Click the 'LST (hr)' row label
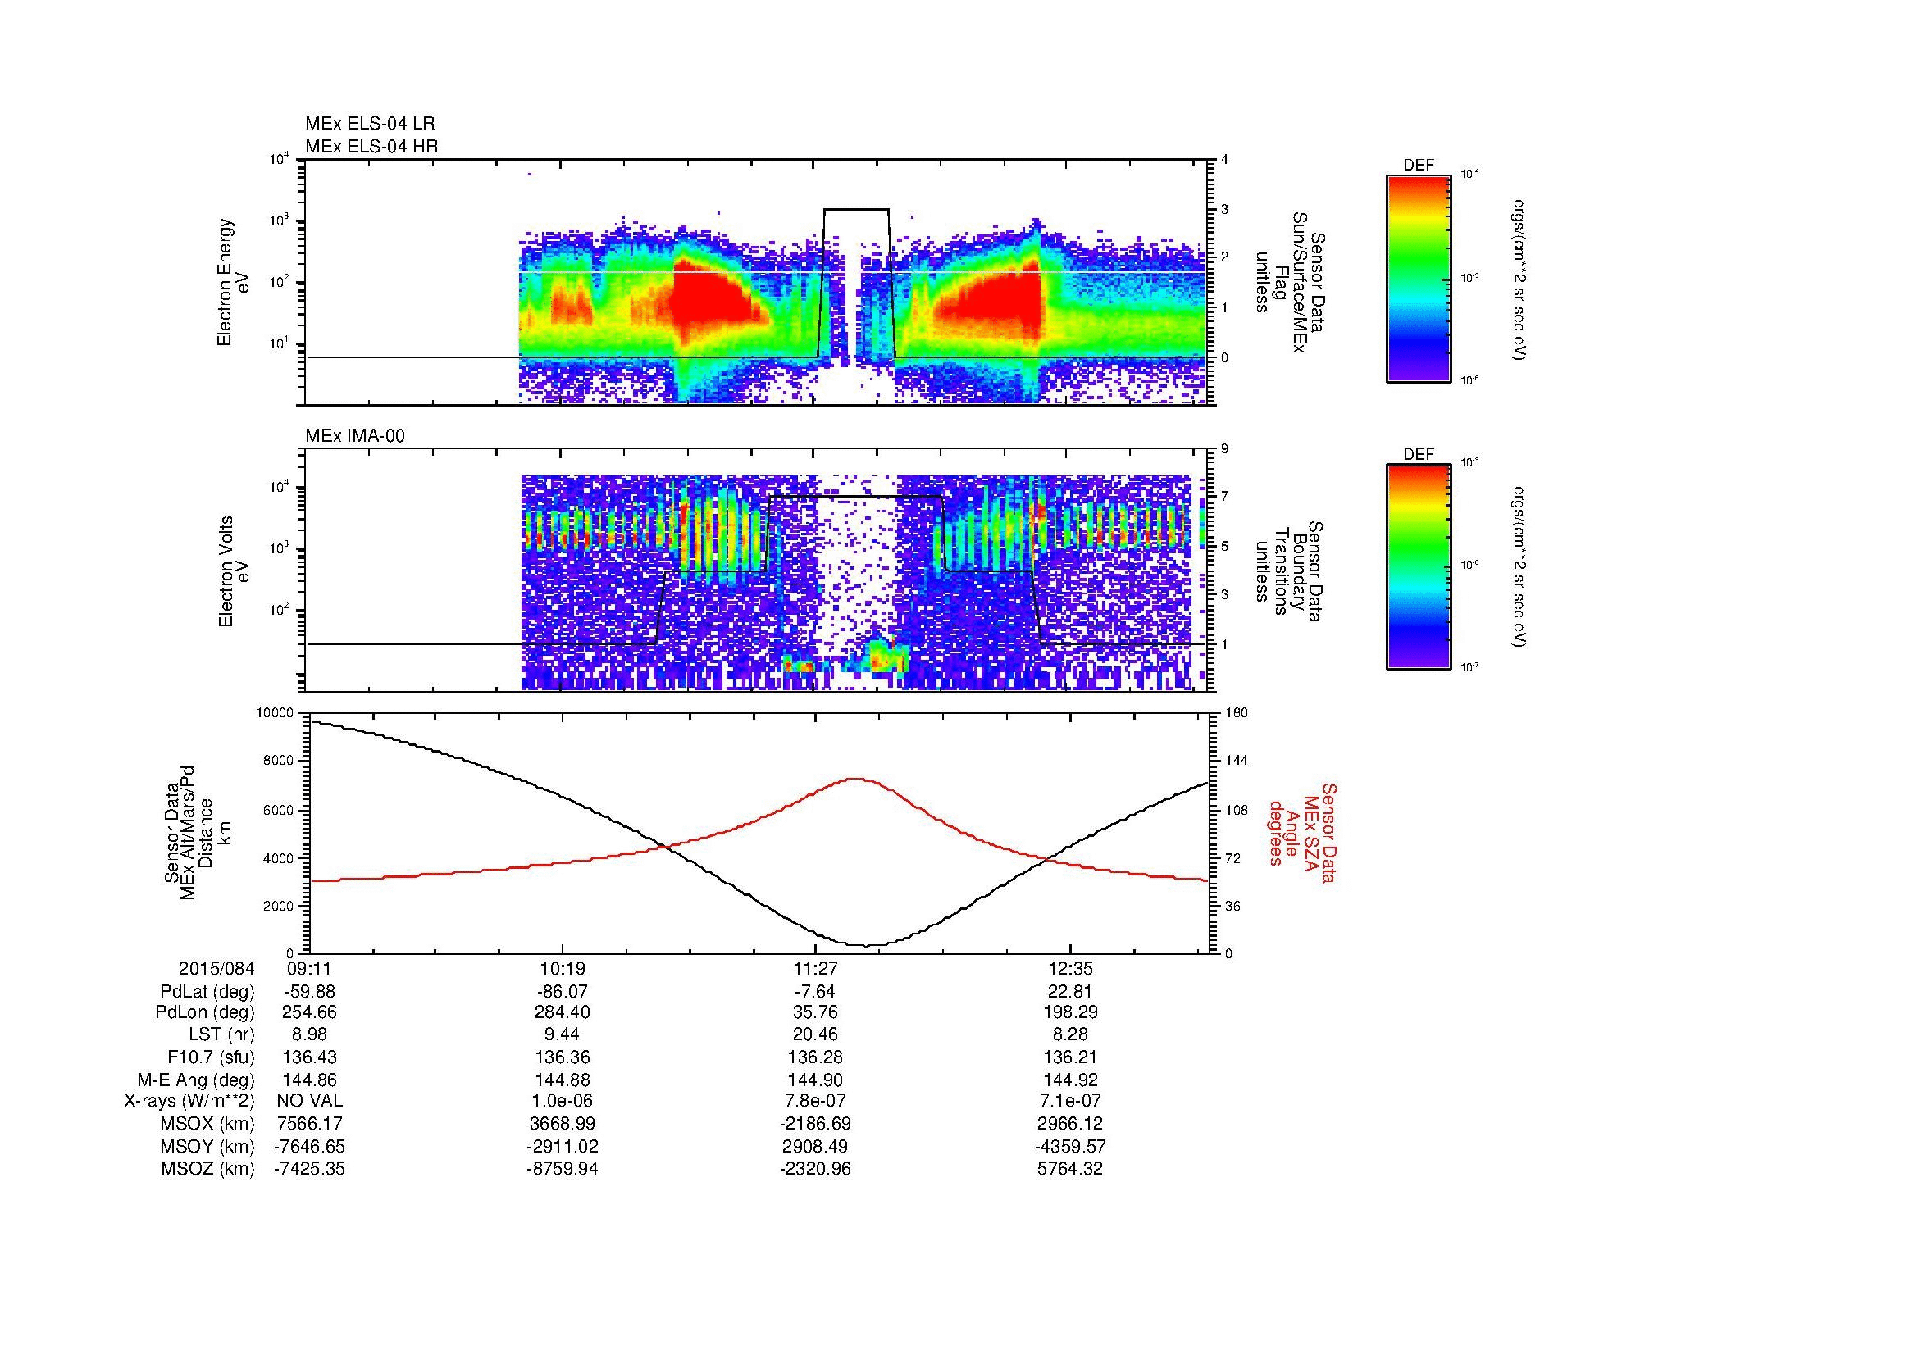1918x1355 pixels. [222, 1035]
